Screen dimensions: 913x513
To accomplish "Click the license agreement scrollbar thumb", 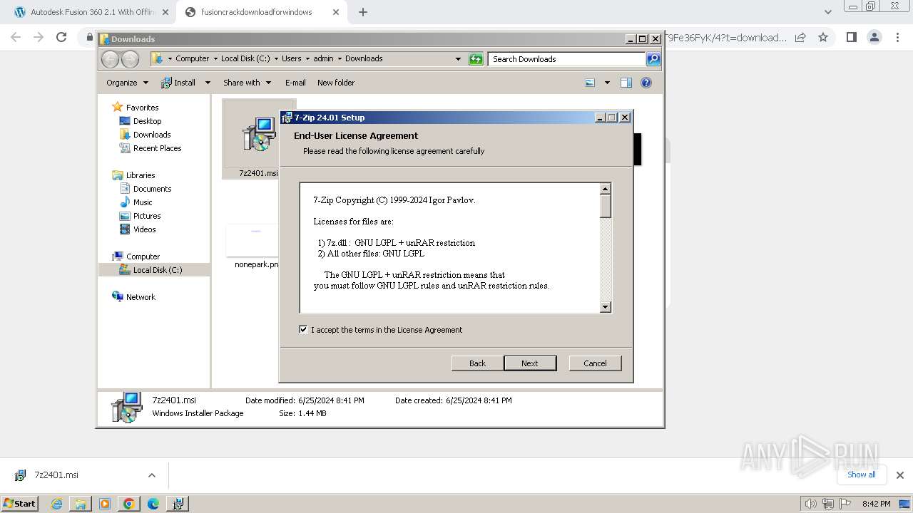I will pyautogui.click(x=606, y=206).
